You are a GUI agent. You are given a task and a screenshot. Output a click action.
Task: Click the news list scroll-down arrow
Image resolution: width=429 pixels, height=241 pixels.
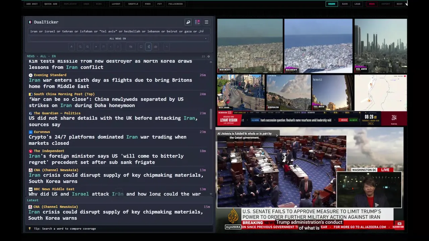click(x=211, y=194)
